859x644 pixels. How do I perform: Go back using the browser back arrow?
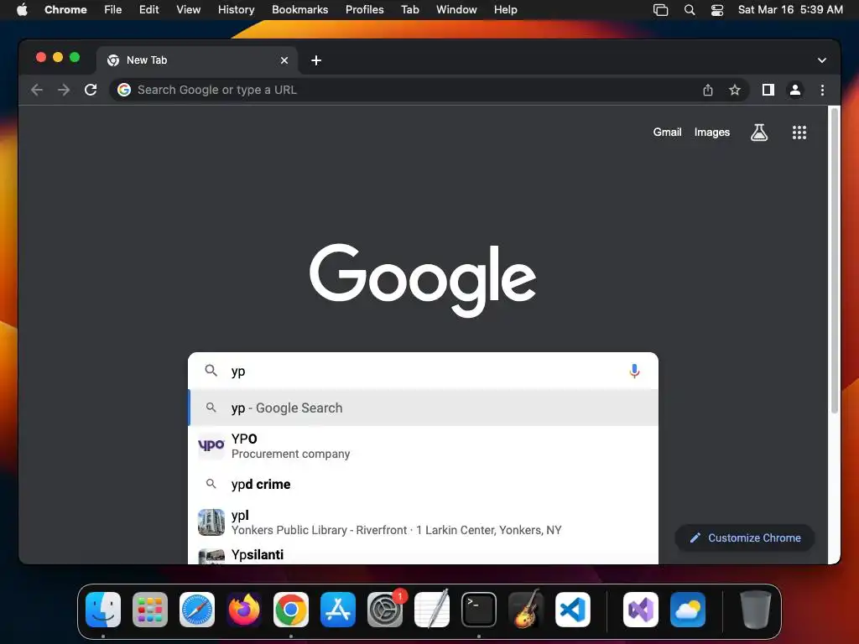(37, 90)
